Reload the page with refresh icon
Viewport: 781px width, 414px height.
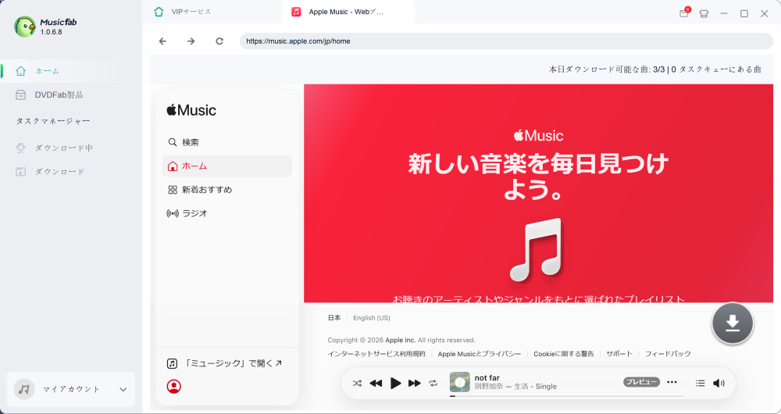point(219,41)
